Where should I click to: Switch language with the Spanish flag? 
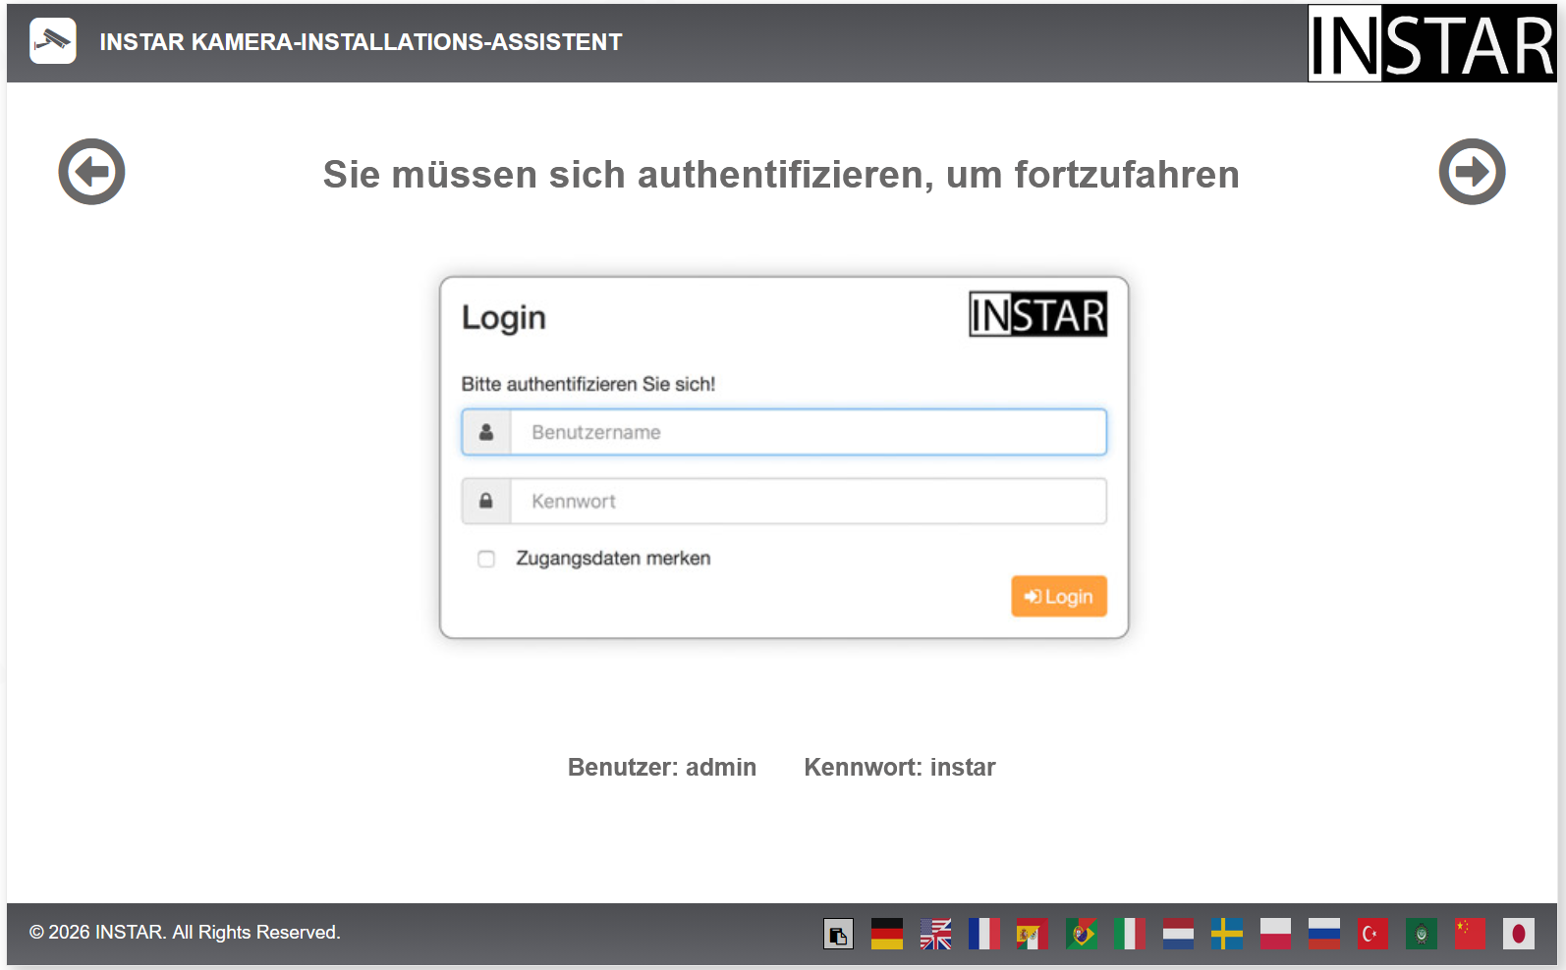[x=1033, y=934]
